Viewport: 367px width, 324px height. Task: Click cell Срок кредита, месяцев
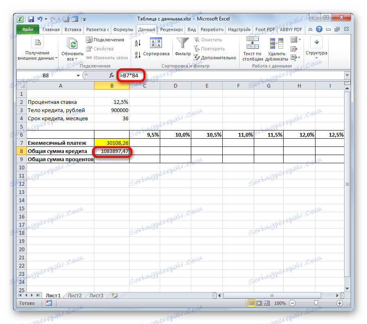60,119
